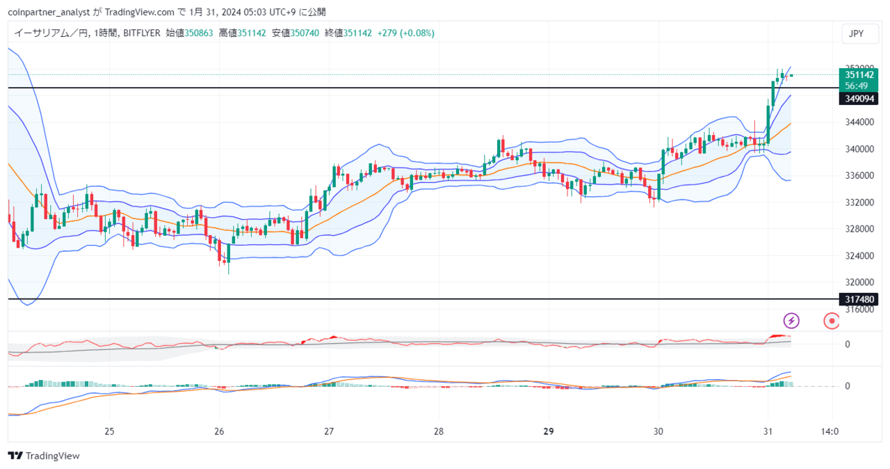Click the 14:0 time axis label

click(x=830, y=431)
